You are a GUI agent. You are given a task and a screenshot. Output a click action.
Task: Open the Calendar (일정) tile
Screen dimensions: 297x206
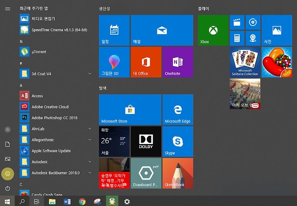point(114,30)
